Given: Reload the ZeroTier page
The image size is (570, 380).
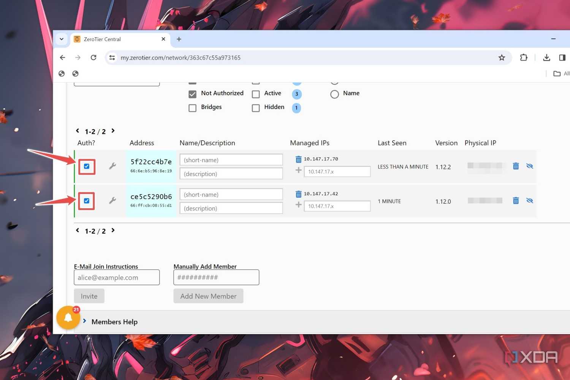Looking at the screenshot, I should [x=93, y=57].
